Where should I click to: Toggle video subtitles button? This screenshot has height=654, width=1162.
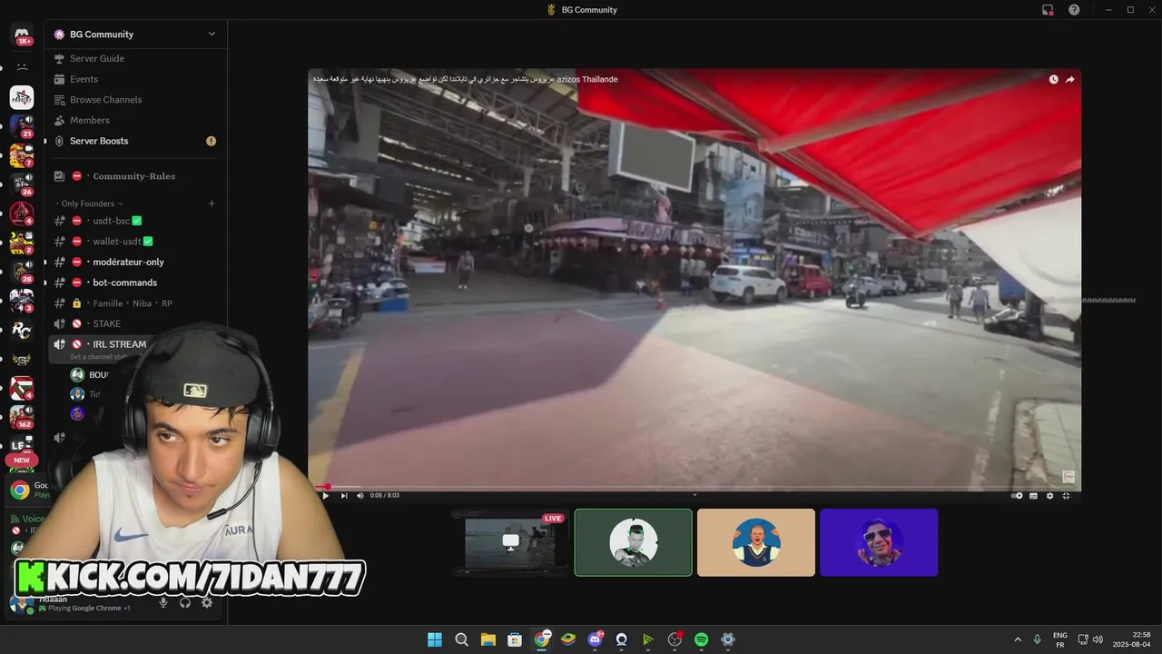(1035, 495)
